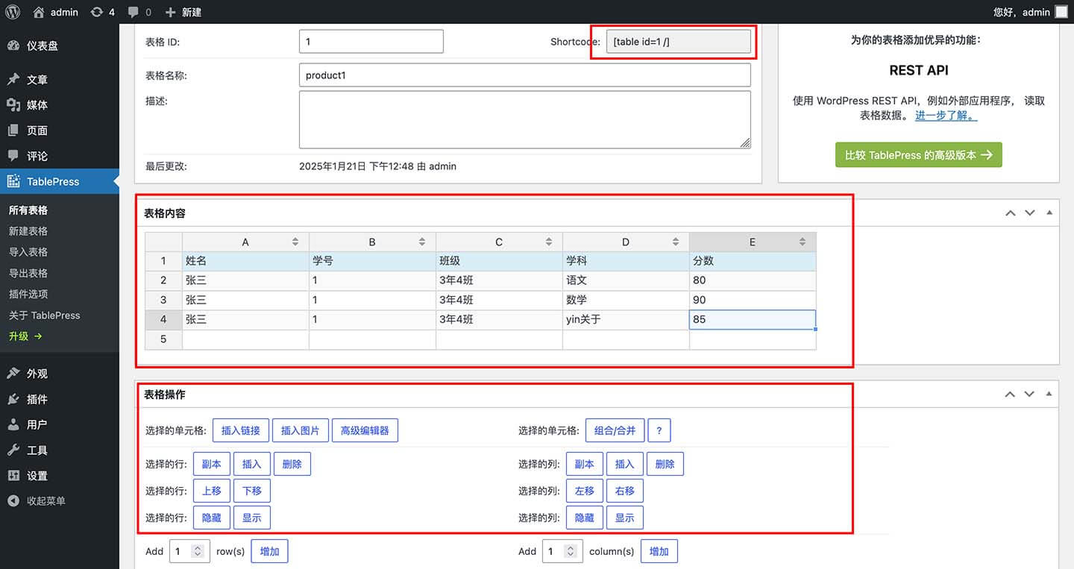Open the 文章 posts menu
This screenshot has width=1074, height=569.
pyautogui.click(x=60, y=80)
